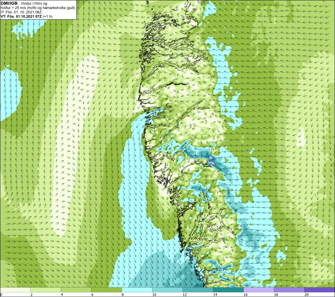335x297 pixels.
Task: Click the legend scale label '2'
Action: pyautogui.click(x=31, y=295)
